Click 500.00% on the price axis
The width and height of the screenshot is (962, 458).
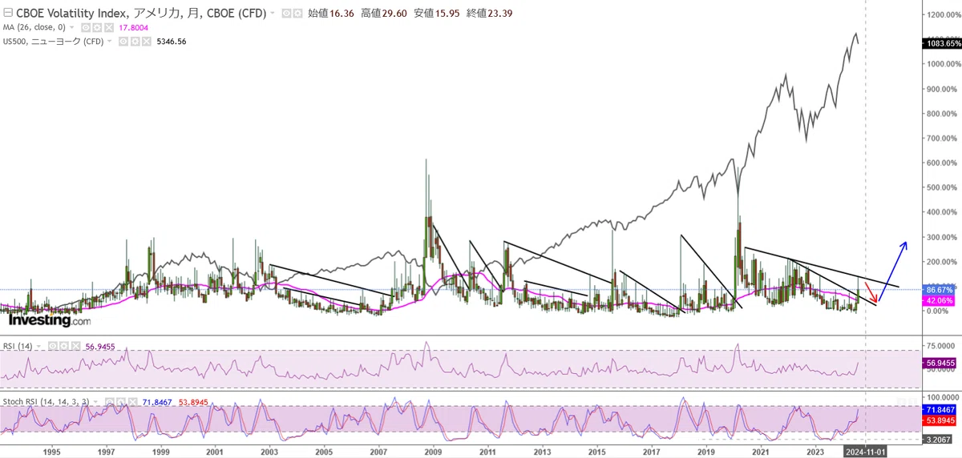pos(943,188)
